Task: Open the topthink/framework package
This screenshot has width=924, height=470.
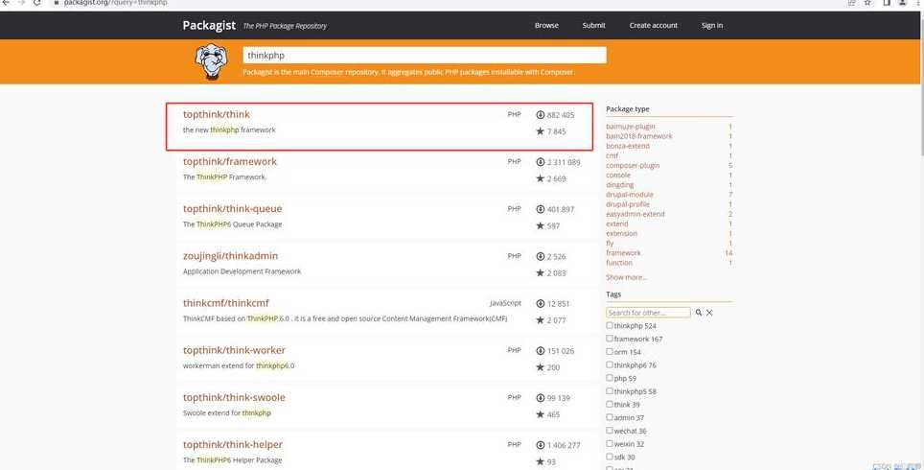Action: click(230, 161)
